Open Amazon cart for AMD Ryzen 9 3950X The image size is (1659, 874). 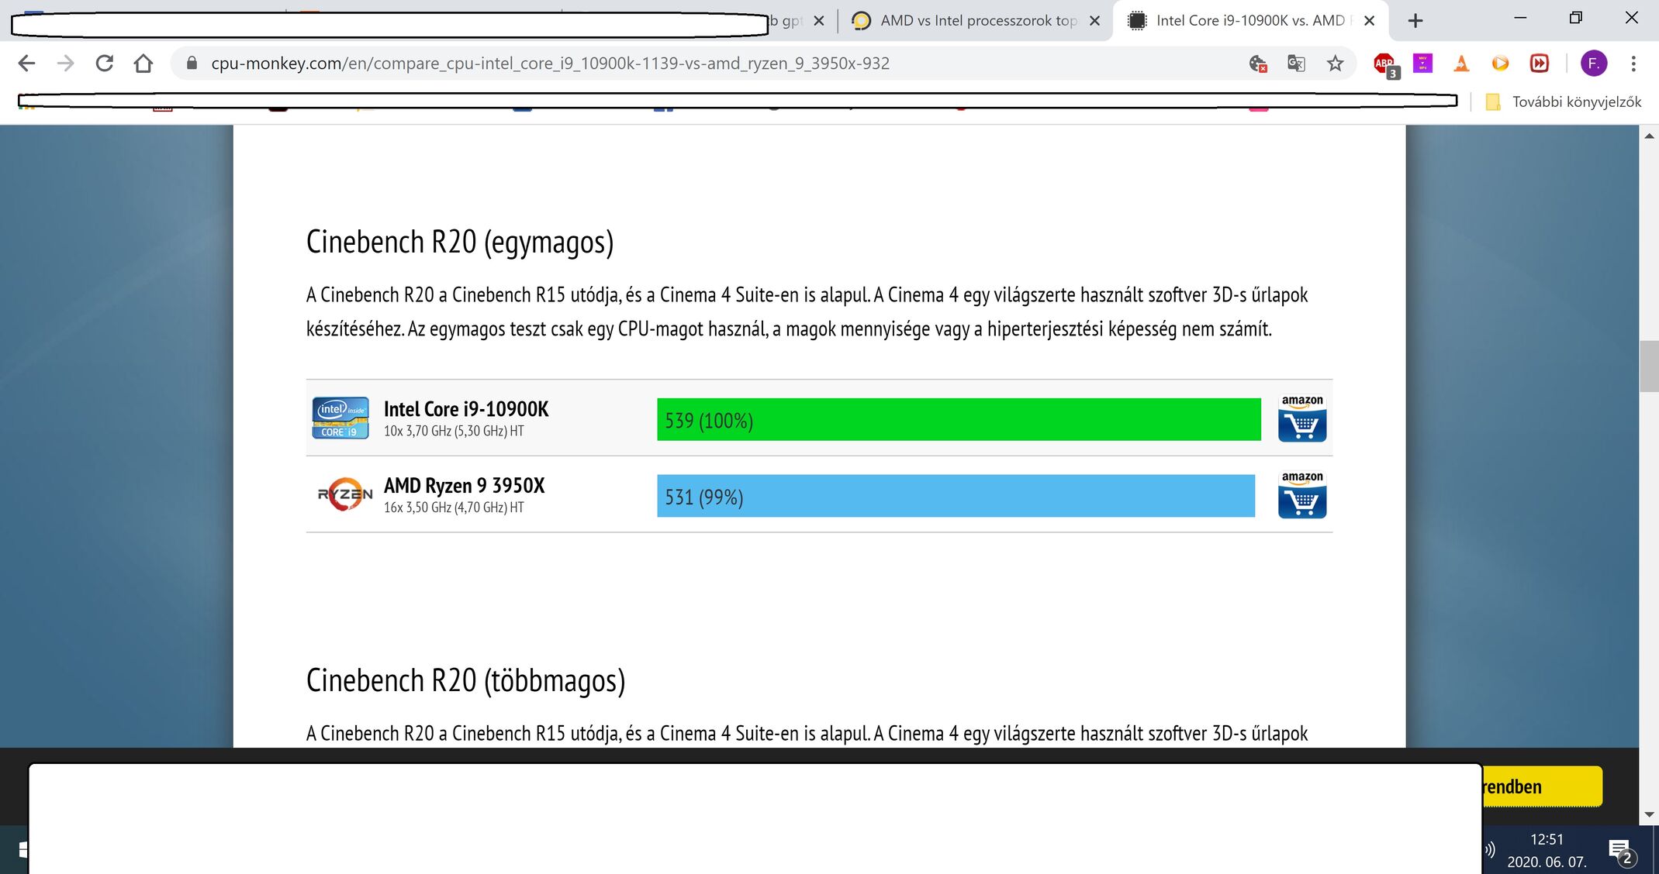pyautogui.click(x=1302, y=494)
